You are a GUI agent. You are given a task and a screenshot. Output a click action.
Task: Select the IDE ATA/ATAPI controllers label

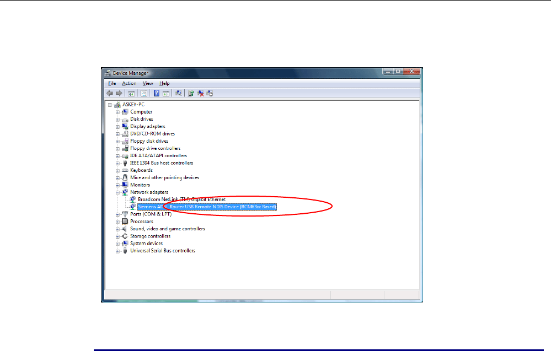(x=158, y=155)
